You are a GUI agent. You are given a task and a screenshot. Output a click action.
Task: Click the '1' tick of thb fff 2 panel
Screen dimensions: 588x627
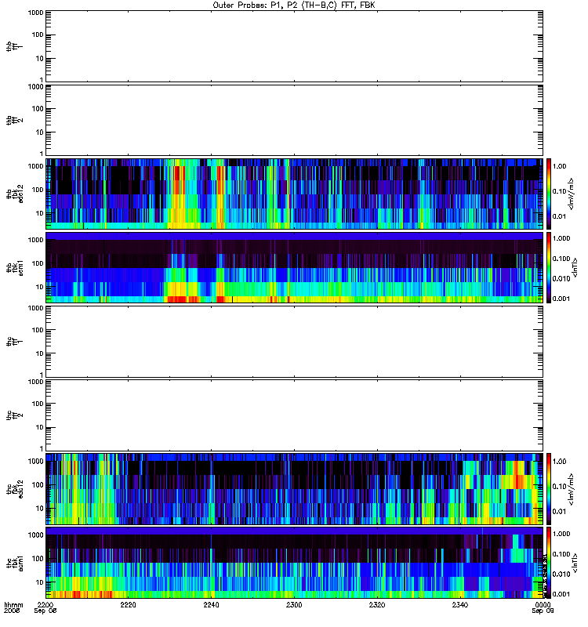42,154
